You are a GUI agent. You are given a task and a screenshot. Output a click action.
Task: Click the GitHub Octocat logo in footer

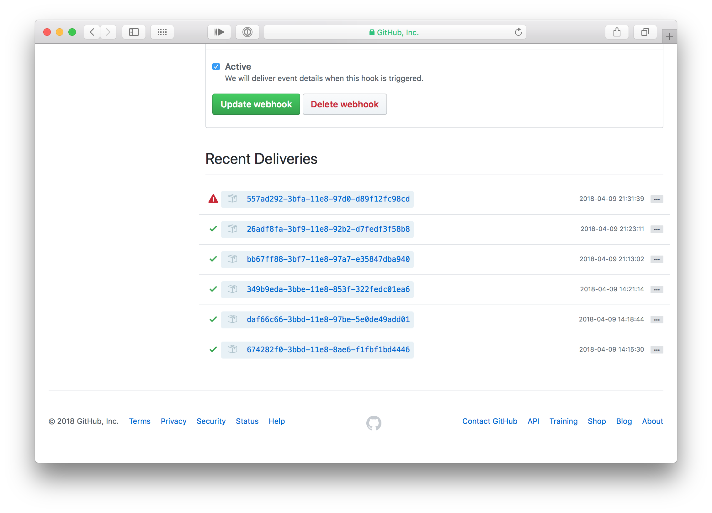tap(374, 423)
